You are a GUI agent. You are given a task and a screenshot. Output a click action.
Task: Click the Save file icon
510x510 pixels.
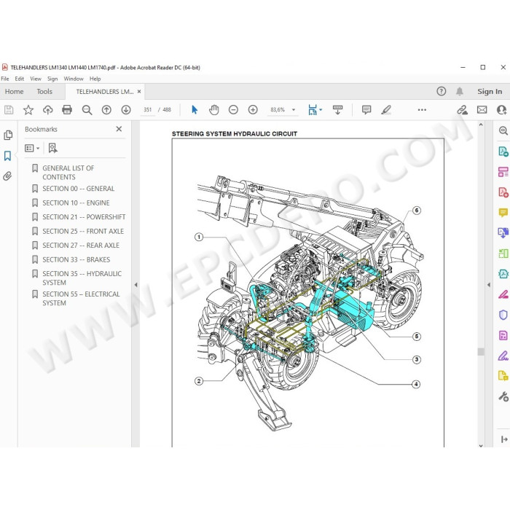coord(9,110)
